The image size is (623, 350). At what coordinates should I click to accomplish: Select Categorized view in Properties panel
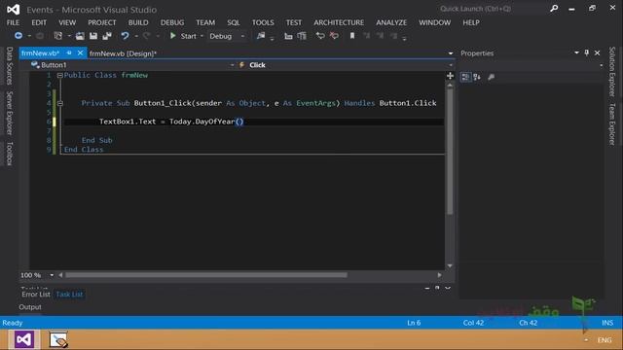(465, 77)
